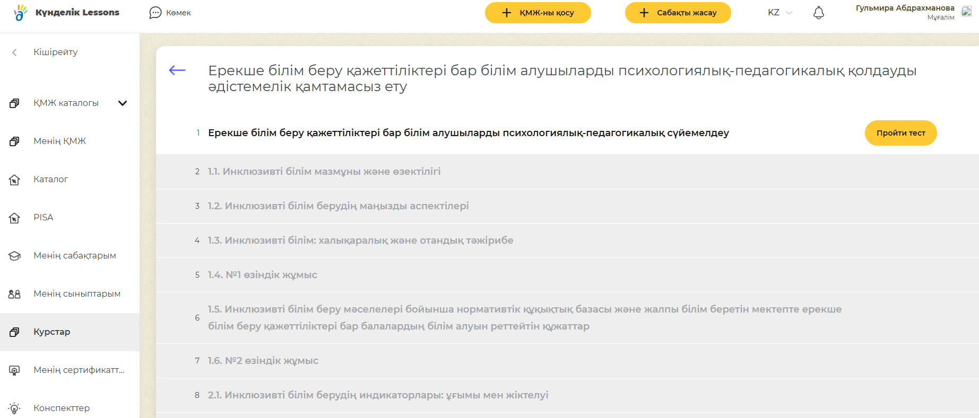Screen dimensions: 979x418
Task: Expand the ҚМЖ каталогы chevron
Action: pyautogui.click(x=123, y=103)
